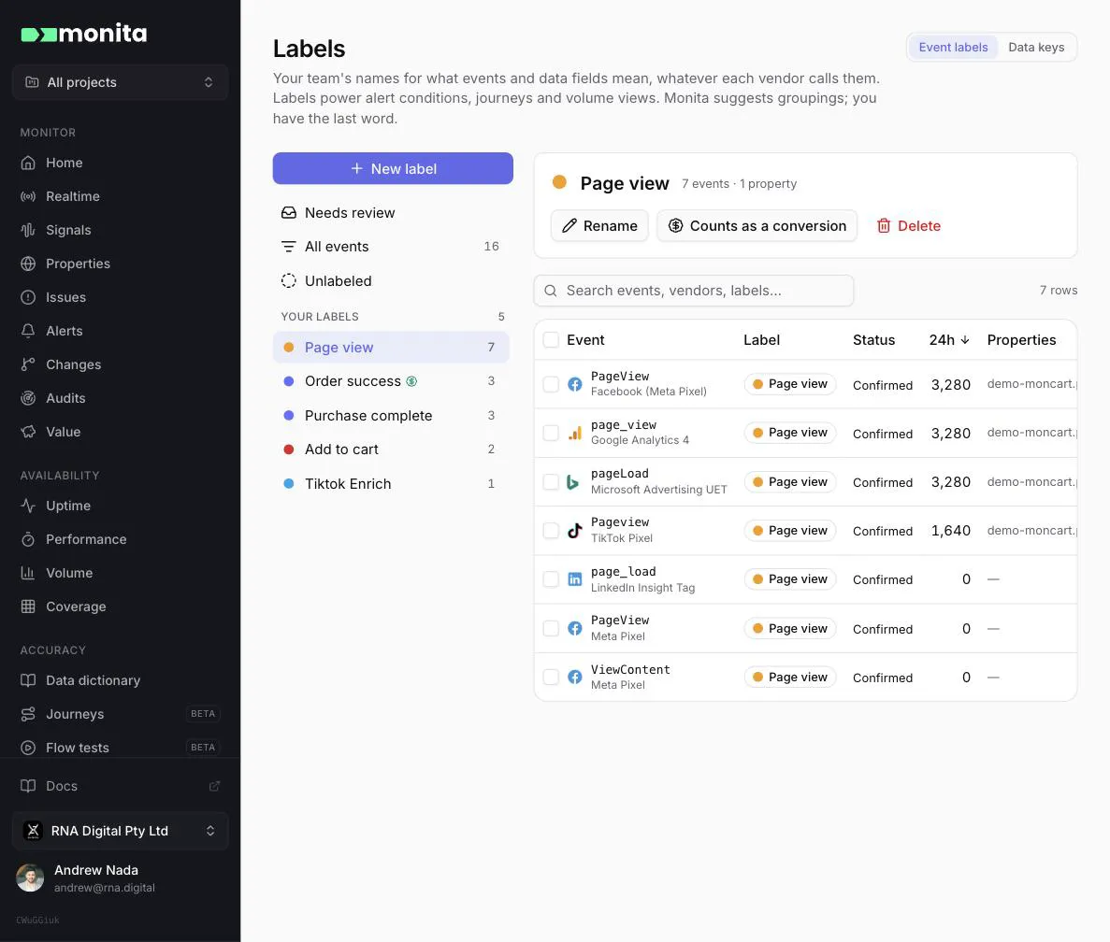Screen dimensions: 1110x942
Task: Switch to the Data keys tab
Action: (1036, 48)
